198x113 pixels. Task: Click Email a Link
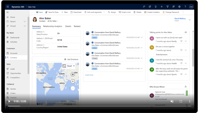tap(125, 12)
